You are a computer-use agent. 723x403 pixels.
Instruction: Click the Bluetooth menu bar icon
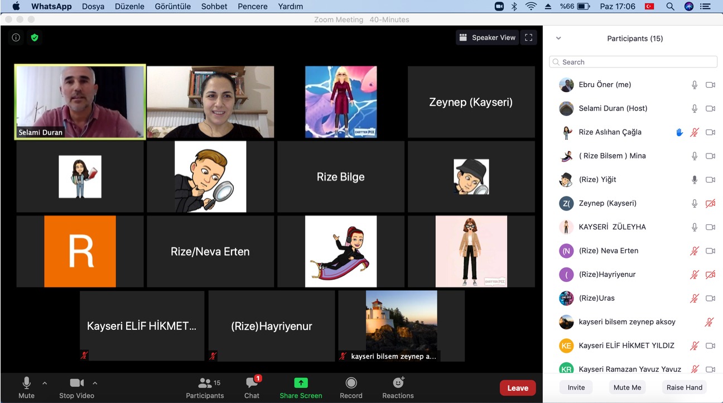514,7
